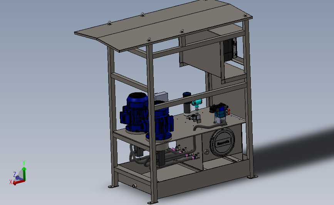Select the blue valve block with red connectors
Screen dimensions: 334x205
click(x=220, y=113)
